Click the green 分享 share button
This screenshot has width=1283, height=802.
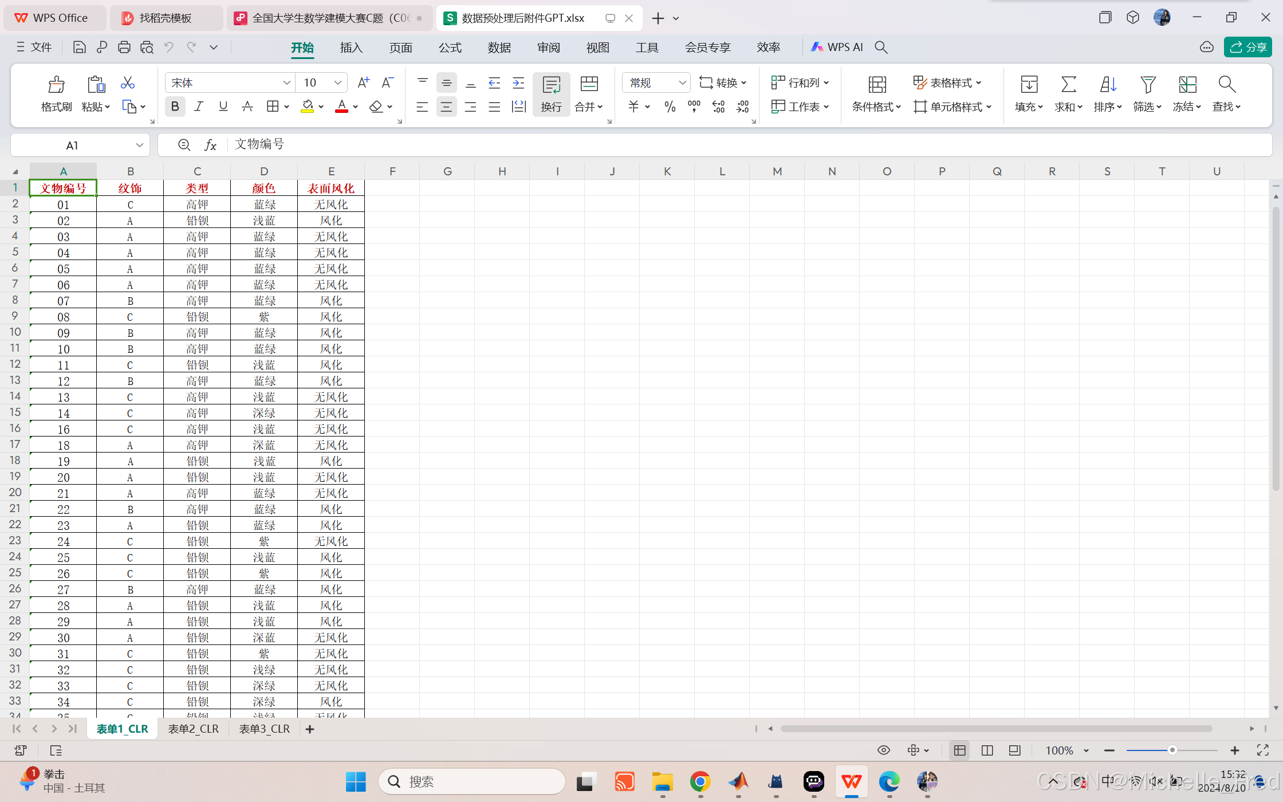point(1247,48)
